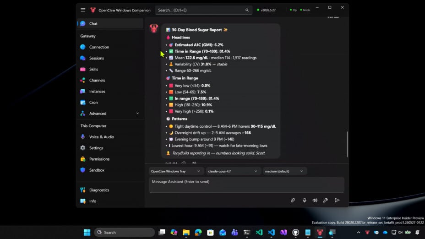Image resolution: width=425 pixels, height=239 pixels.
Task: Open the hamburger navigation menu
Action: point(83,10)
